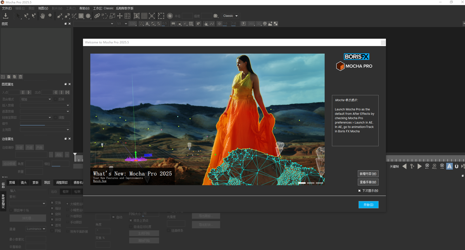The image size is (465, 250).
Task: Open the 帮助(H) menu
Action: (84, 8)
